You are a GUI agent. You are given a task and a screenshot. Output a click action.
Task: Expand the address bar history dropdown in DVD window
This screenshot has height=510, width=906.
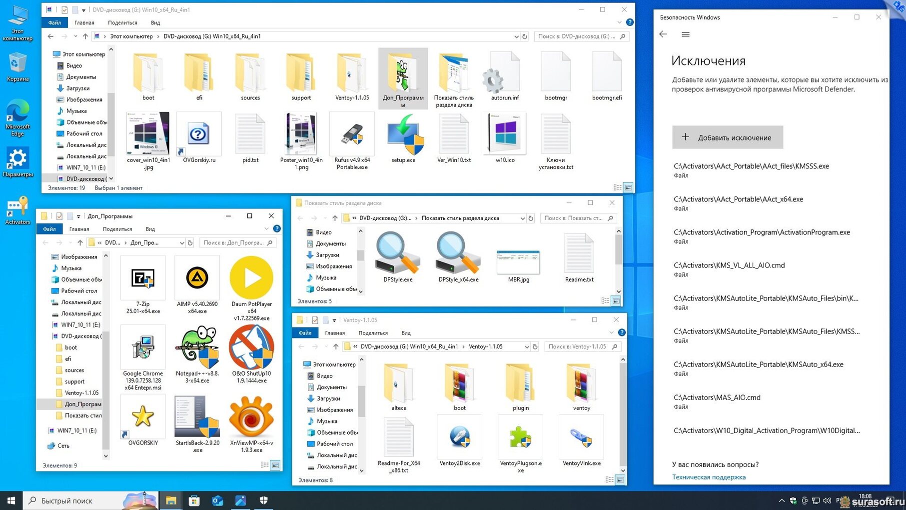pos(516,36)
